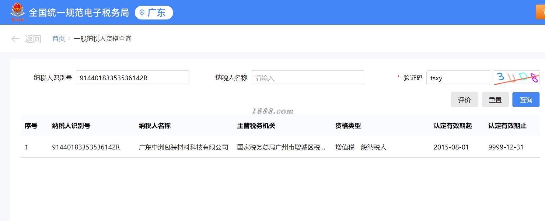The image size is (545, 221).
Task: Click the 国家税务总局广州市增城区税... cell
Action: point(281,147)
